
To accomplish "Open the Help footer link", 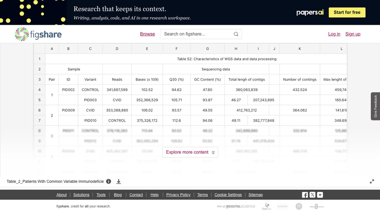I will pos(155,195).
